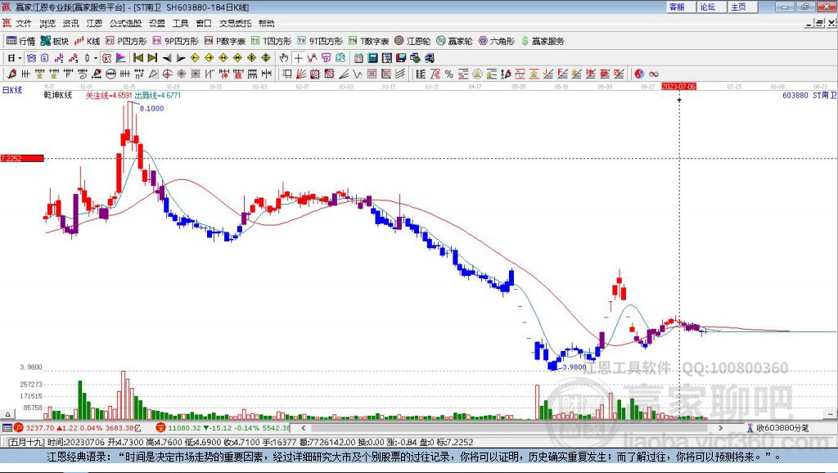Jump to last bar icon

[152, 58]
